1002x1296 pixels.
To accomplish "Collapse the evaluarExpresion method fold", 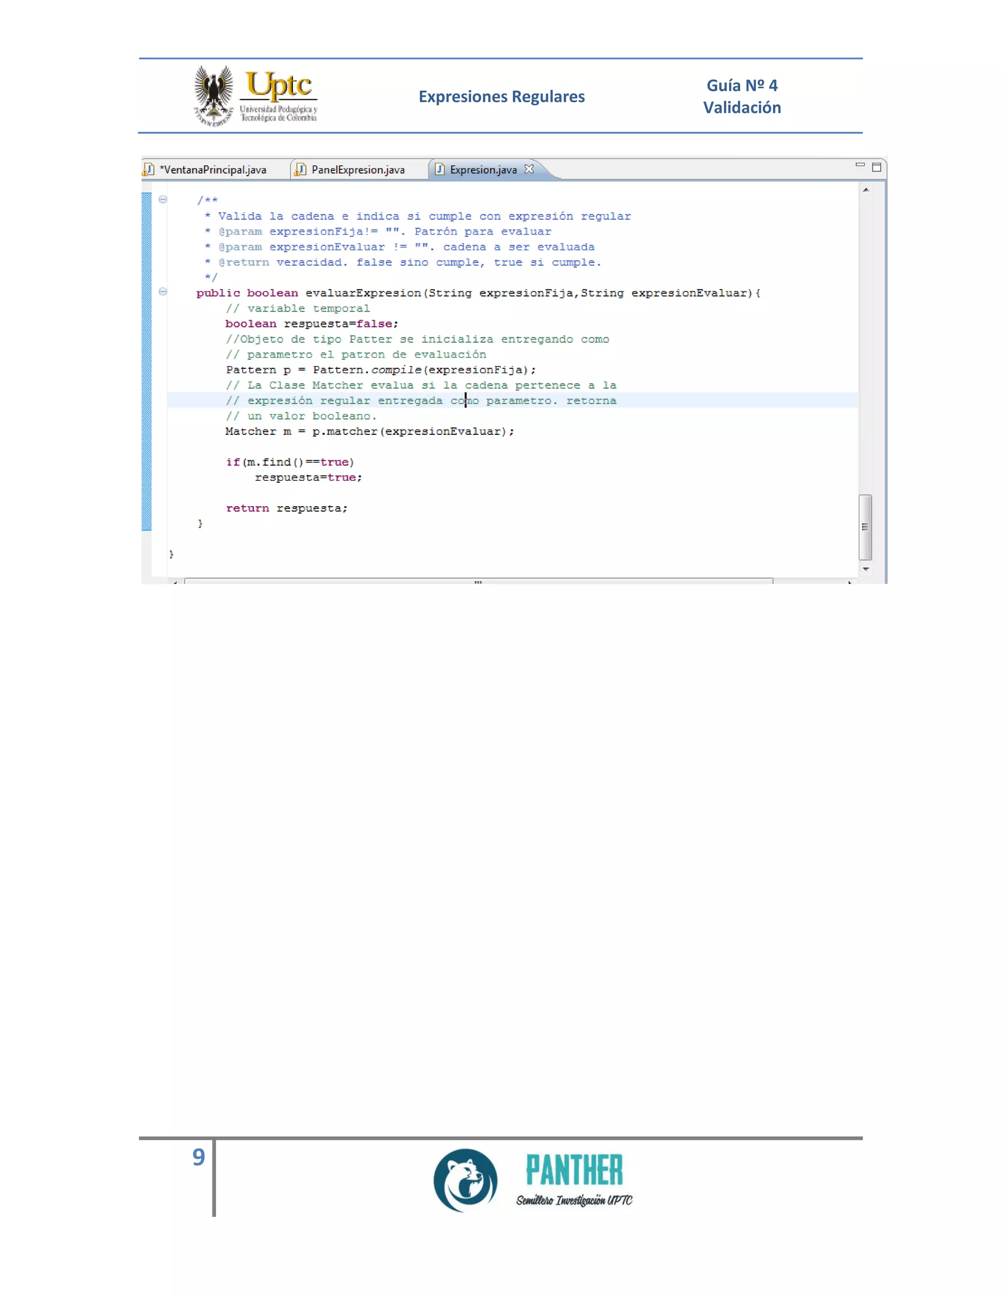I will (162, 292).
